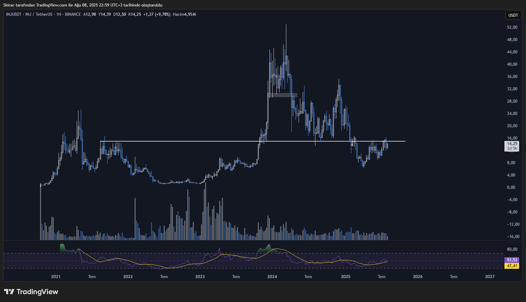Click the 44,00 price axis label

pos(512,52)
